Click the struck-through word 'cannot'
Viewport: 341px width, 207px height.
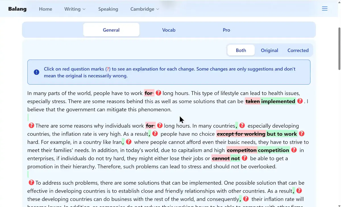[221, 158]
